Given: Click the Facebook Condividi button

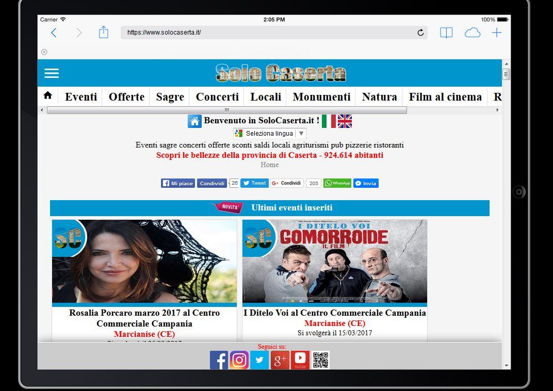Looking at the screenshot, I should (x=212, y=183).
